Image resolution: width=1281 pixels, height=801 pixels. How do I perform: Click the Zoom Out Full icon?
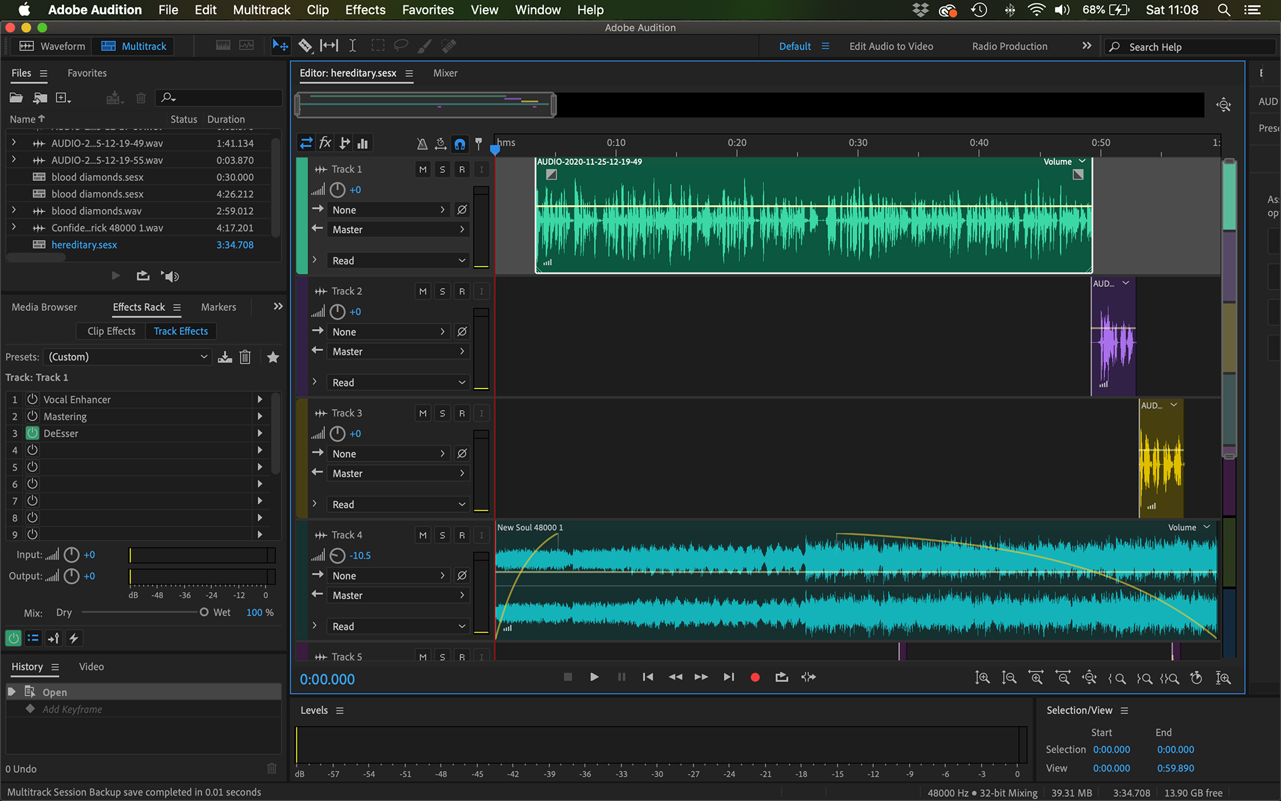[1090, 678]
